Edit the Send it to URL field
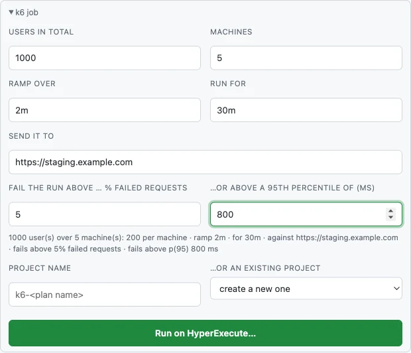Image resolution: width=411 pixels, height=353 pixels. point(206,162)
